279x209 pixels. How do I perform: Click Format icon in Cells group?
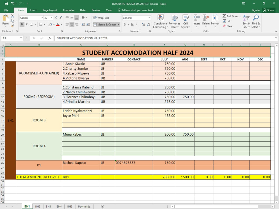215,18
